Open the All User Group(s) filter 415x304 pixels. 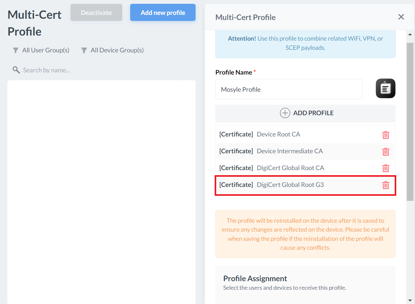[41, 50]
